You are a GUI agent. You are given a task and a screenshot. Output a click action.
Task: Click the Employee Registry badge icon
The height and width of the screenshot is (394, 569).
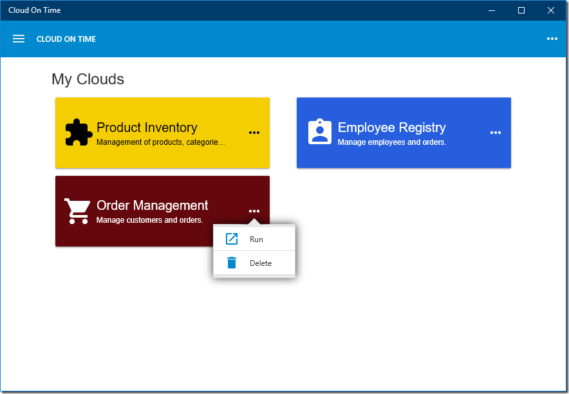click(x=320, y=132)
